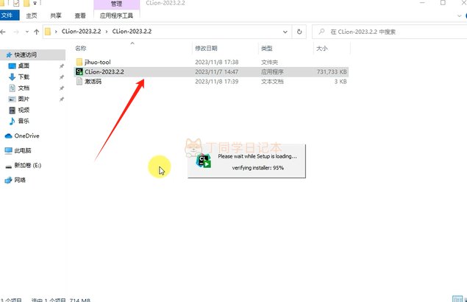Switch to the 共享 ribbon tab

click(x=56, y=15)
